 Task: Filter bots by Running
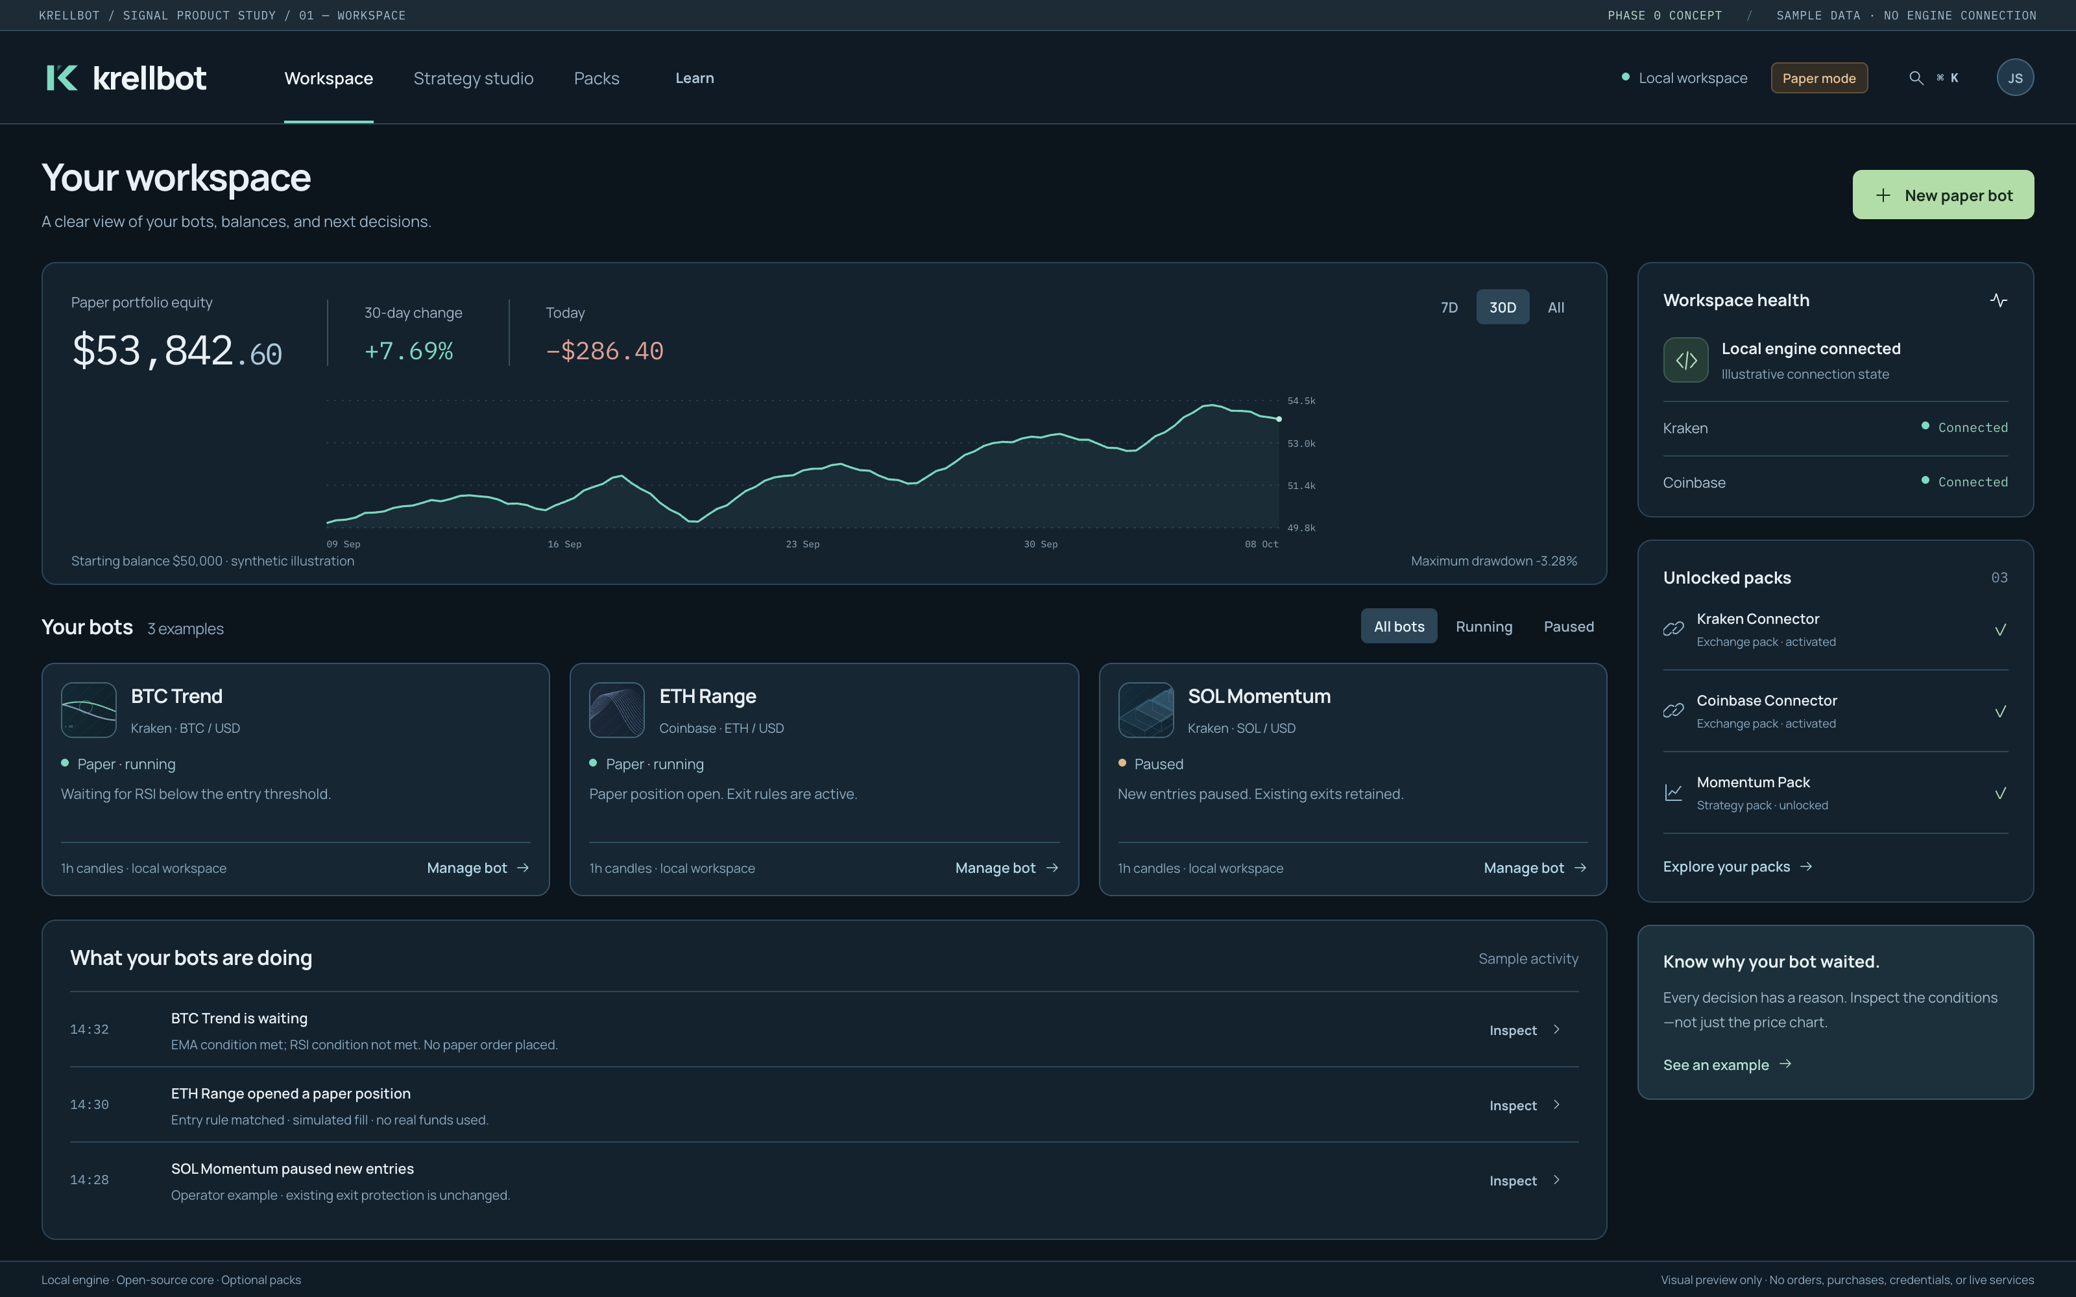tap(1484, 626)
